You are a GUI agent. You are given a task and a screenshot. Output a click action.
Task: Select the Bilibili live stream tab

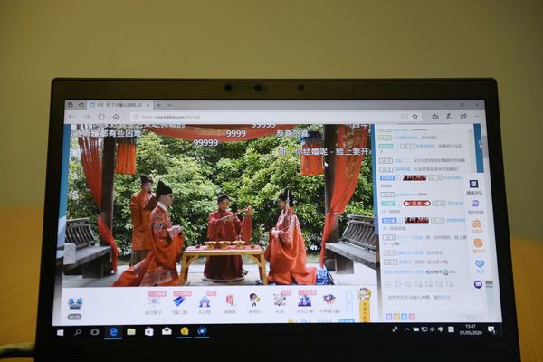[118, 106]
